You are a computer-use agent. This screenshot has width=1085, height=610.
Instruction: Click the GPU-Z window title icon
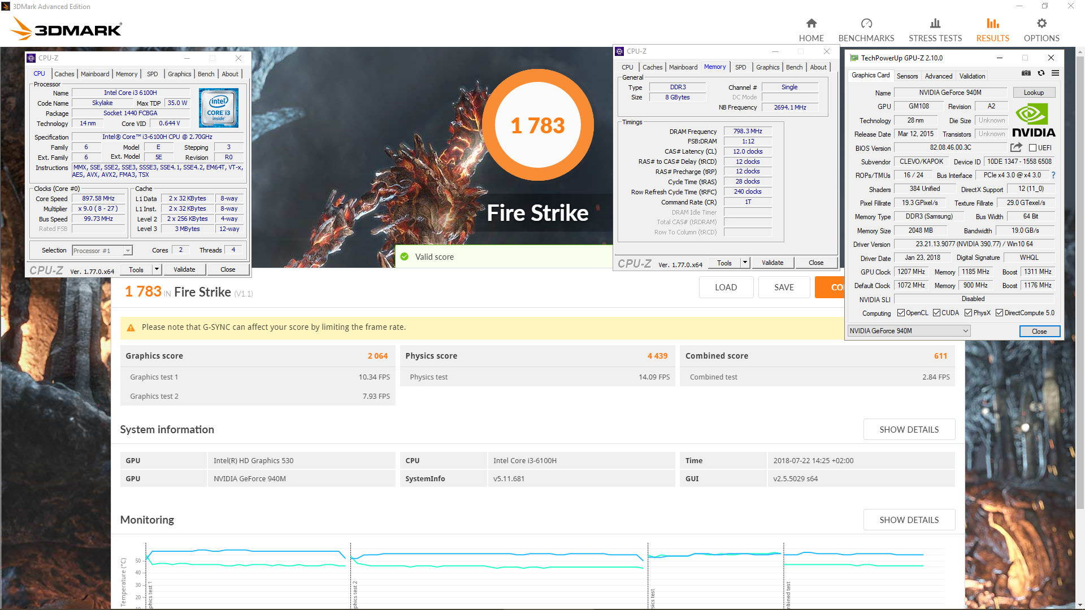click(x=854, y=58)
